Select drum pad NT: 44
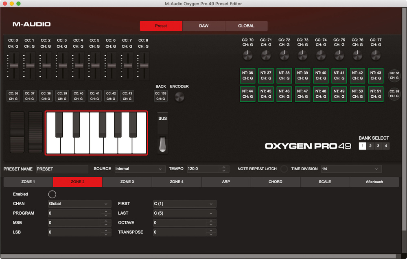 (x=247, y=94)
